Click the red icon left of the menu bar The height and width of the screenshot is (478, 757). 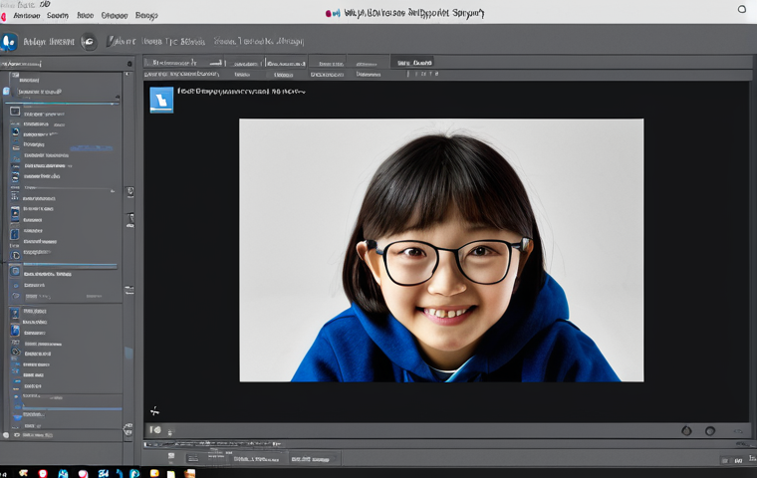(3, 16)
